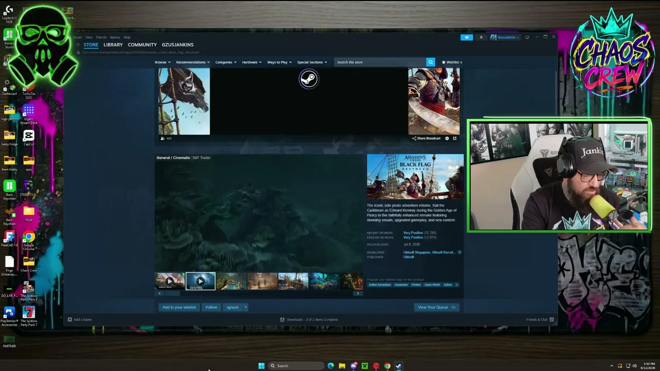Open Google Chrome from the taskbar
The image size is (660, 371).
tap(387, 366)
